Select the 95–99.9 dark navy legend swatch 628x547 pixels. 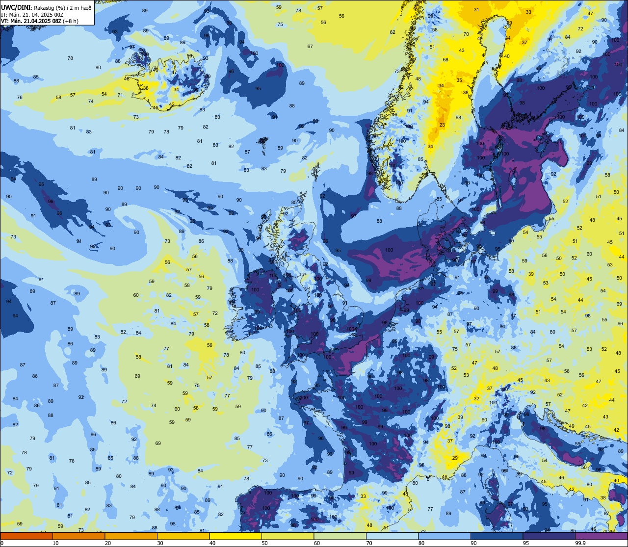(x=549, y=536)
